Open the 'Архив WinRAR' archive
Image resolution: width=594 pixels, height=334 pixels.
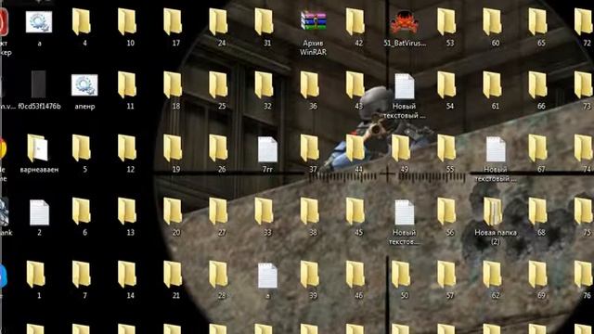(x=314, y=22)
